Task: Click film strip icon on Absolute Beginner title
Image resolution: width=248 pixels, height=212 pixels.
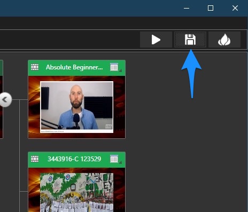Action: click(35, 67)
